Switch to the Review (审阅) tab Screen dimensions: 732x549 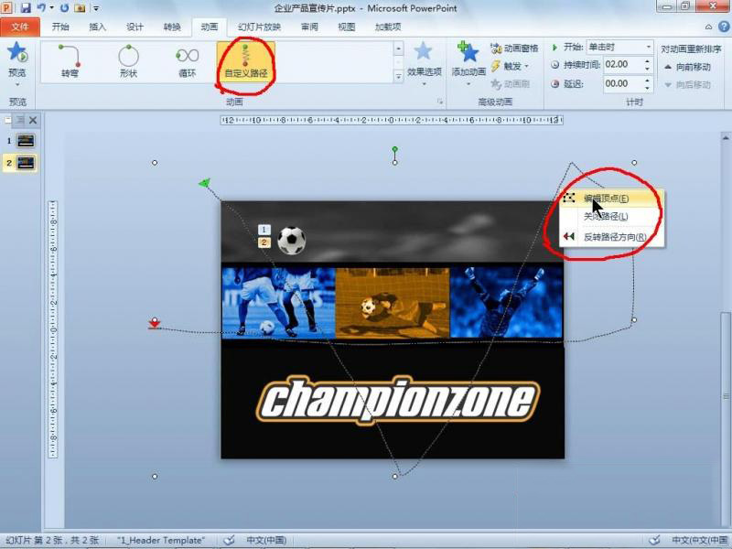[x=309, y=27]
